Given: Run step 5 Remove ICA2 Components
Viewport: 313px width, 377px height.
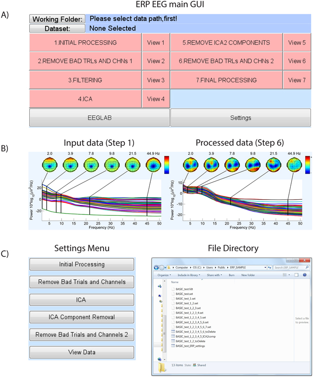Looking at the screenshot, I should 226,43.
